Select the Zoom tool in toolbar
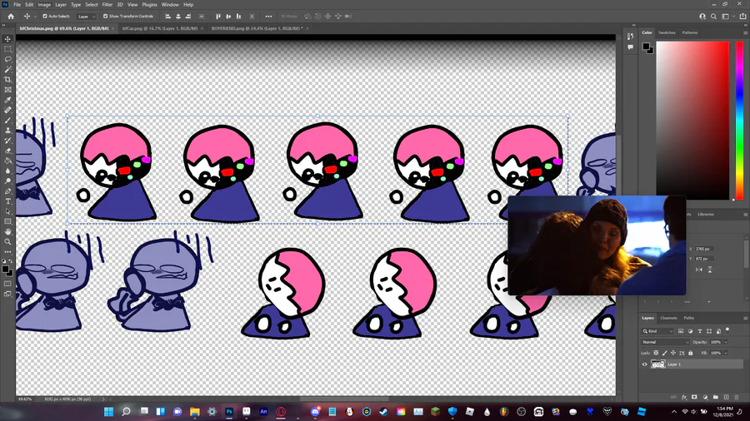The width and height of the screenshot is (750, 421). [7, 241]
